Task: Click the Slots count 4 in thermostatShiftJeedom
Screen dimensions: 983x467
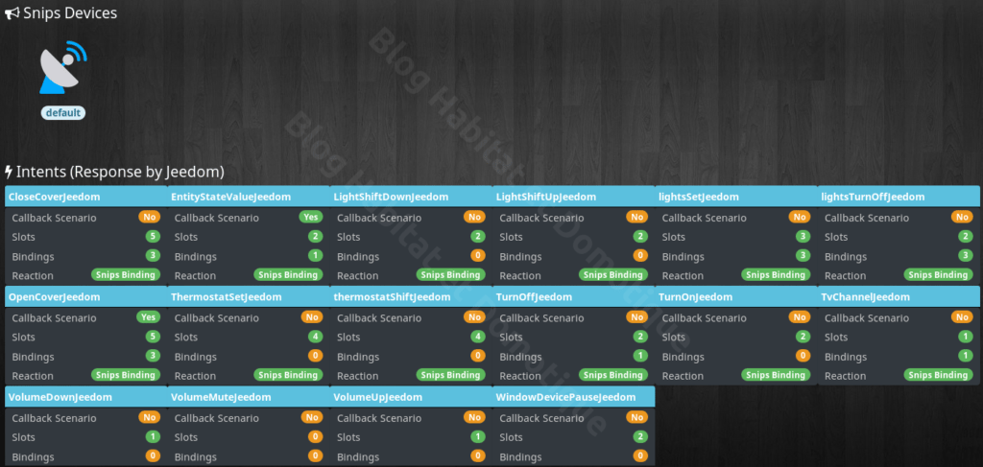Action: 478,337
